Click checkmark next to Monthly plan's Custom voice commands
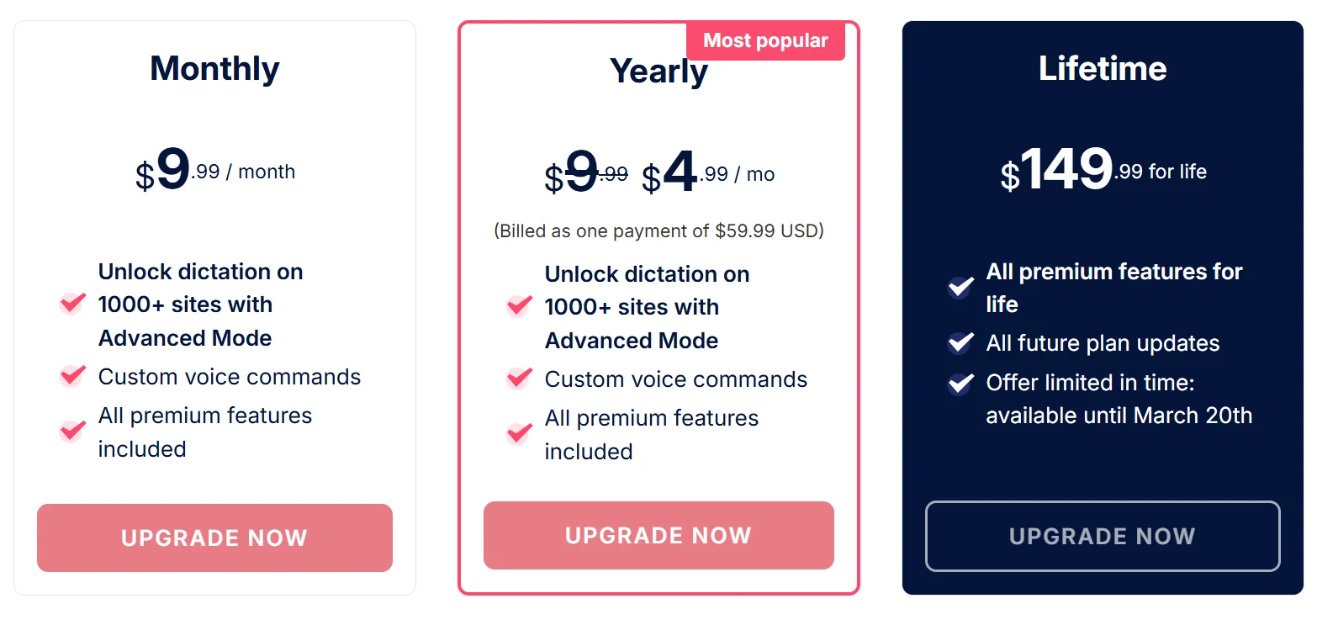Viewport: 1317px width, 625px height. coord(73,375)
